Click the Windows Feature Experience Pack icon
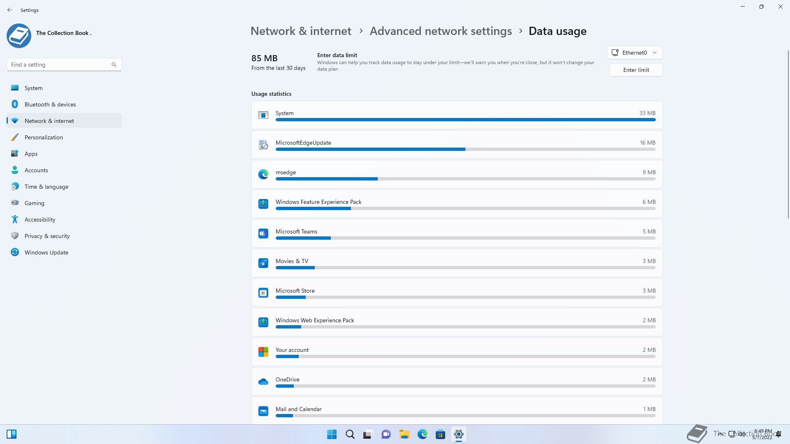This screenshot has width=790, height=444. click(x=263, y=204)
